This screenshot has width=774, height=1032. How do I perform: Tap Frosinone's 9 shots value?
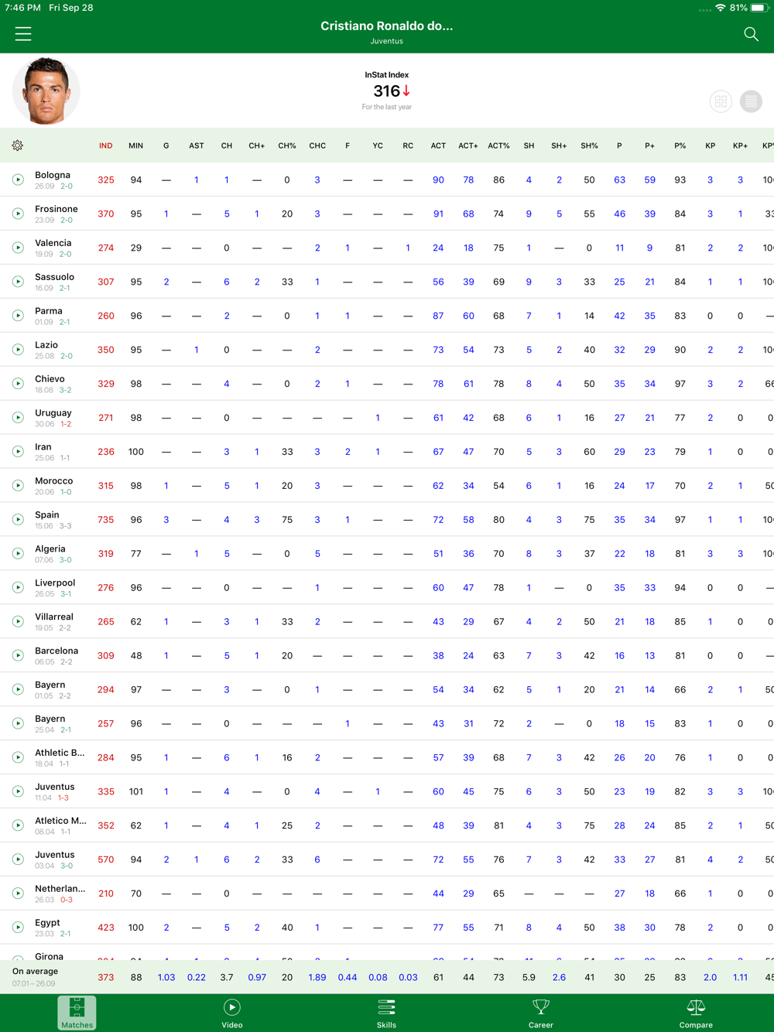529,214
